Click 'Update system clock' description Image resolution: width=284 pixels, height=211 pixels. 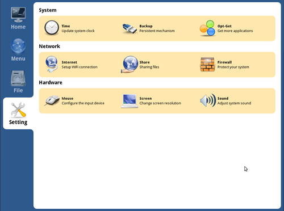pyautogui.click(x=78, y=31)
